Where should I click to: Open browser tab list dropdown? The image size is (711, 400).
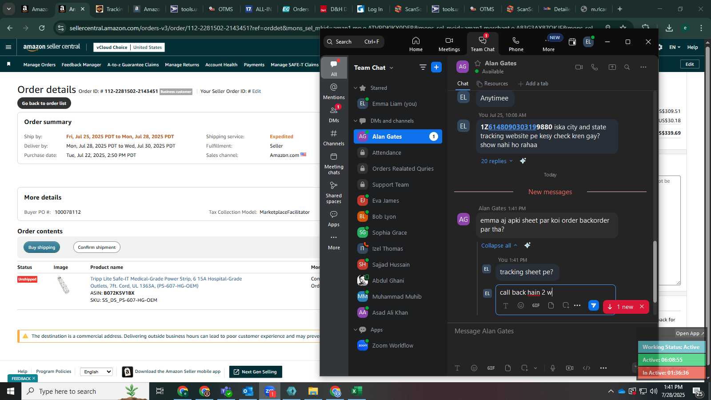pos(8,9)
